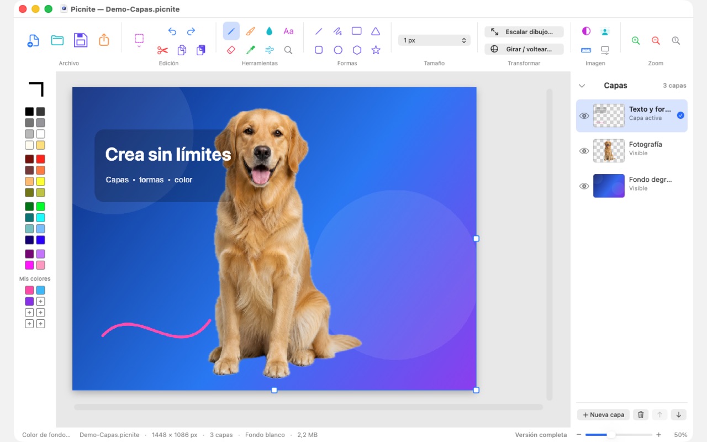The height and width of the screenshot is (442, 707).
Task: Click the person portrait icon in Imagen
Action: pos(605,31)
